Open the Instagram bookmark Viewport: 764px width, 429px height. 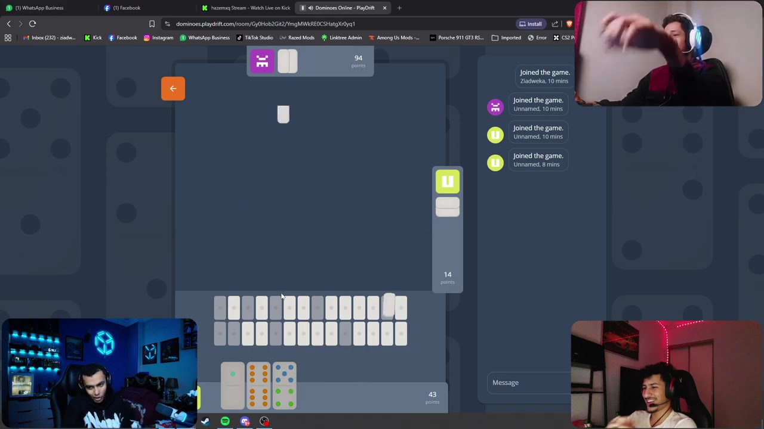(x=159, y=38)
